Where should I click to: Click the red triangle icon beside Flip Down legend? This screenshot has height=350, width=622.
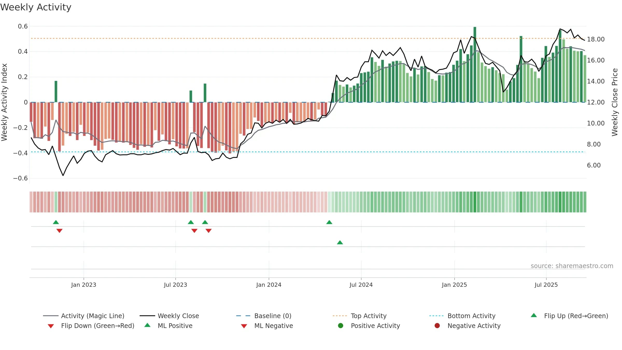tap(51, 326)
